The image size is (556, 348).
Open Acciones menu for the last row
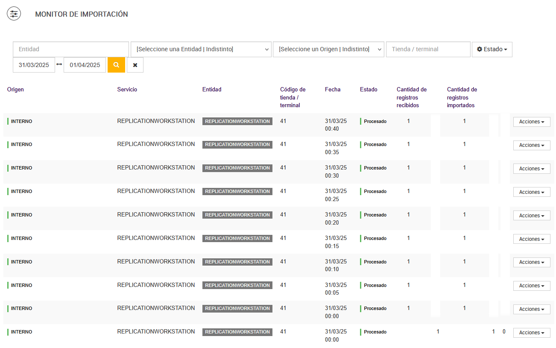pyautogui.click(x=532, y=333)
